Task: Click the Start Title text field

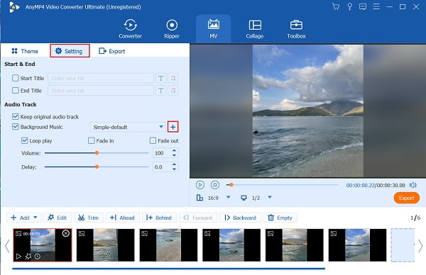Action: [x=101, y=78]
